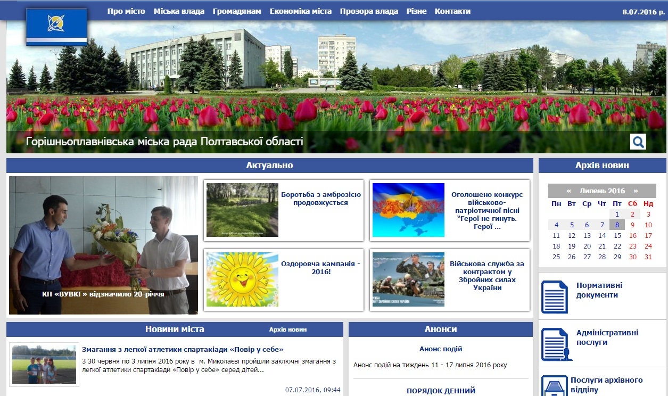This screenshot has width=668, height=396.
Task: Go to next month in calendar
Action: coord(636,191)
